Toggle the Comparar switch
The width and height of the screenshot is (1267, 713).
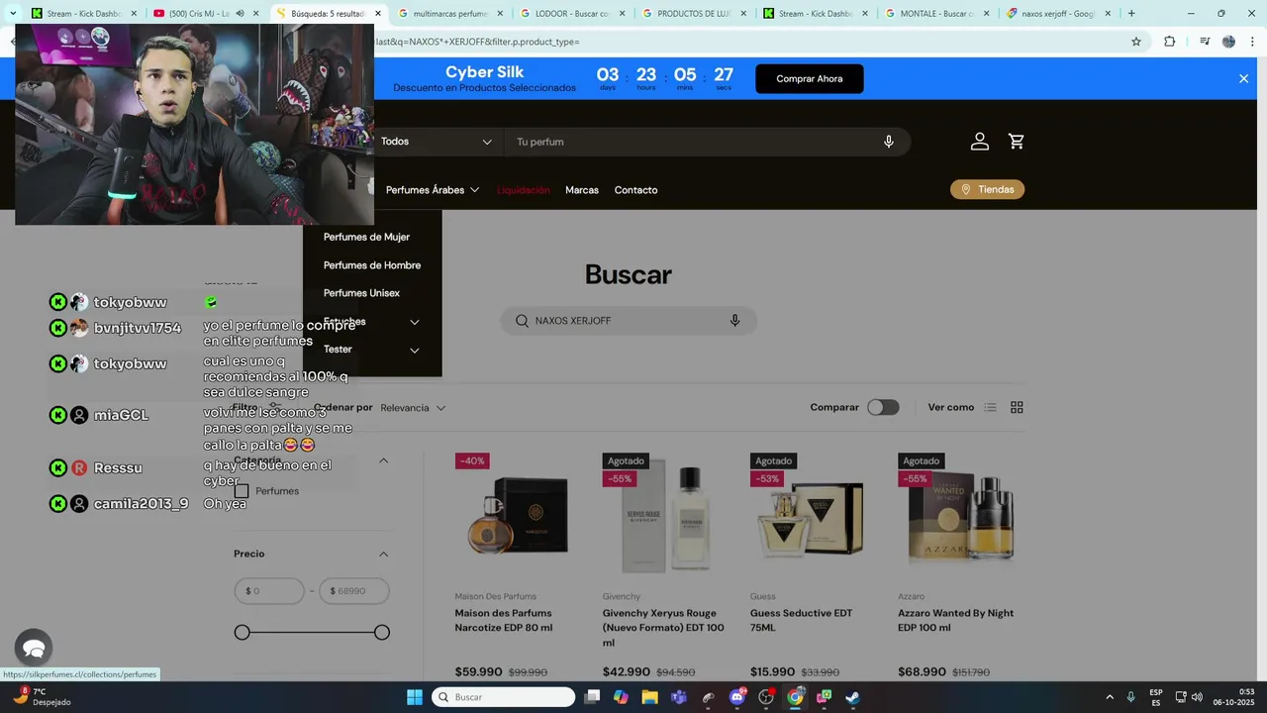[883, 407]
